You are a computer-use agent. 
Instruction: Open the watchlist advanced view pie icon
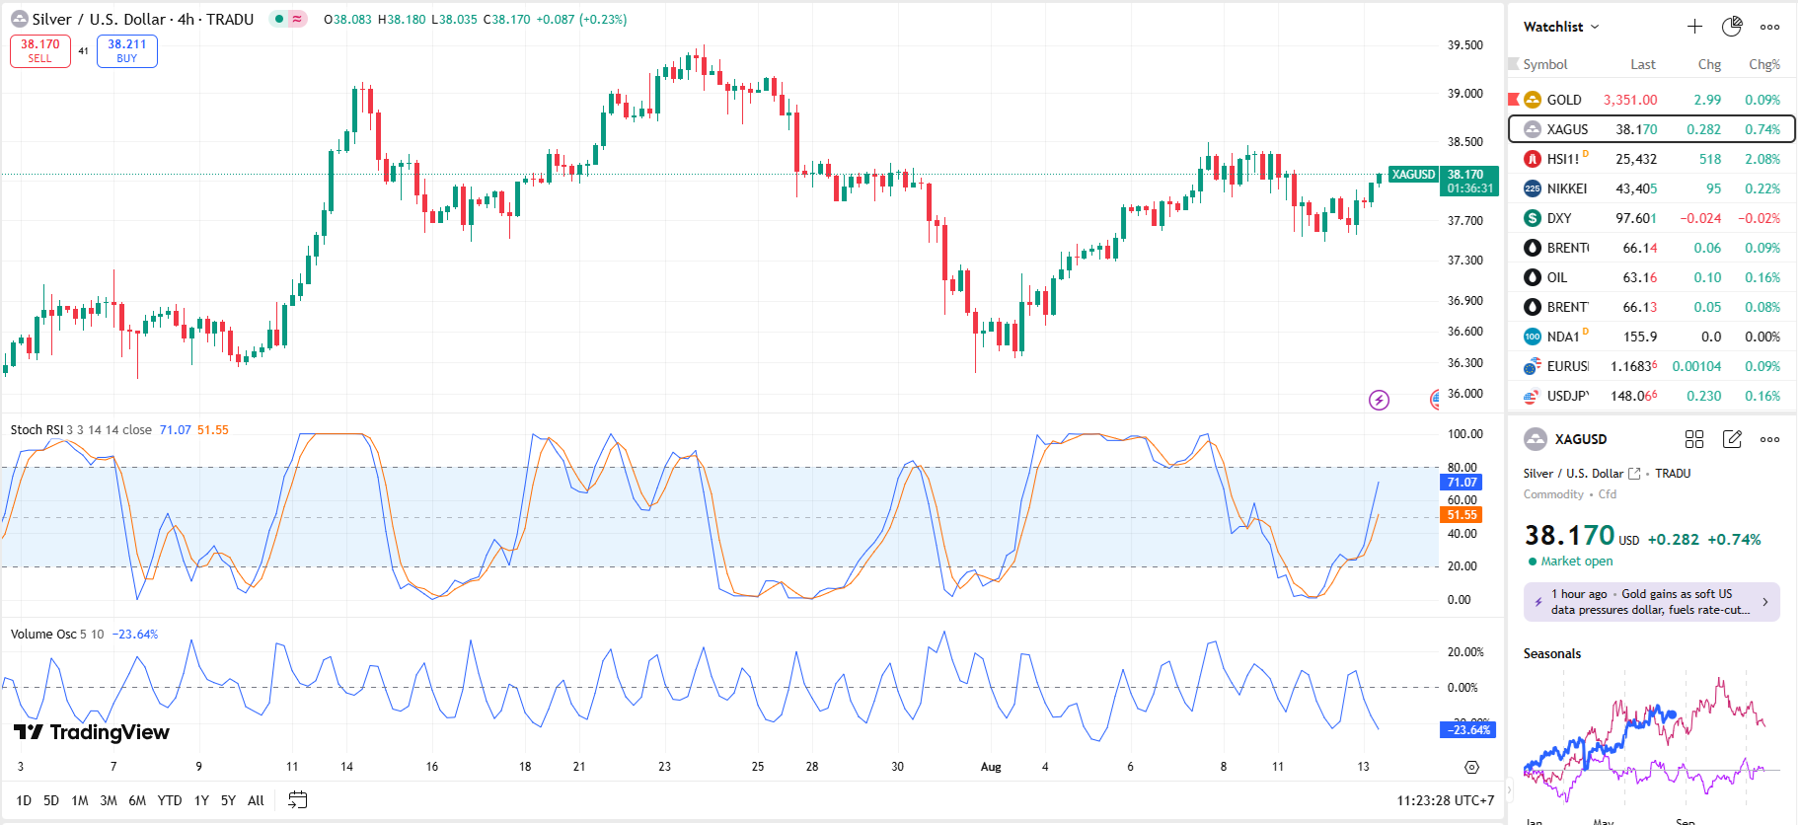(x=1732, y=27)
